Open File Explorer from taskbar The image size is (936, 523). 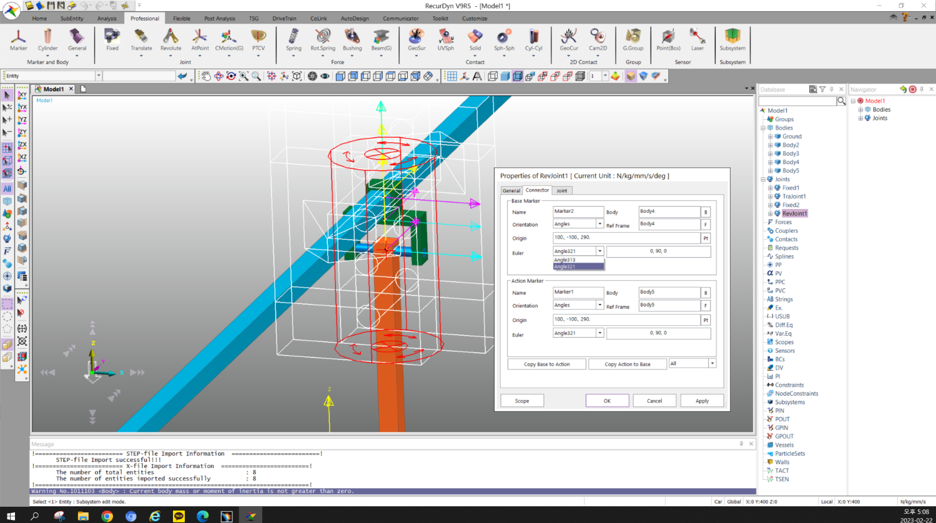tap(83, 516)
